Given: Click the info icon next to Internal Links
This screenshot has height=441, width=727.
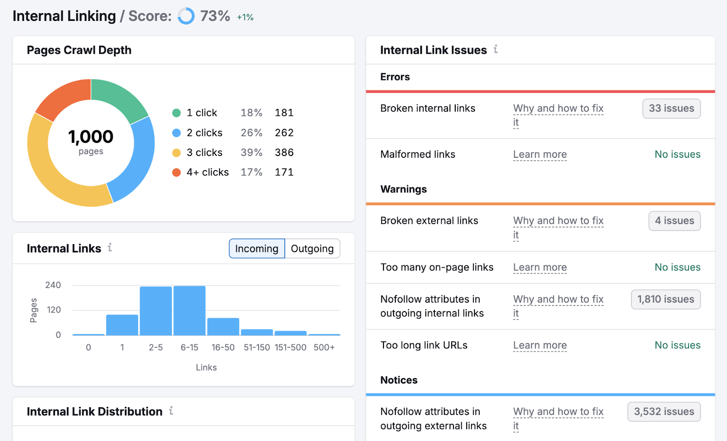Looking at the screenshot, I should [x=109, y=249].
